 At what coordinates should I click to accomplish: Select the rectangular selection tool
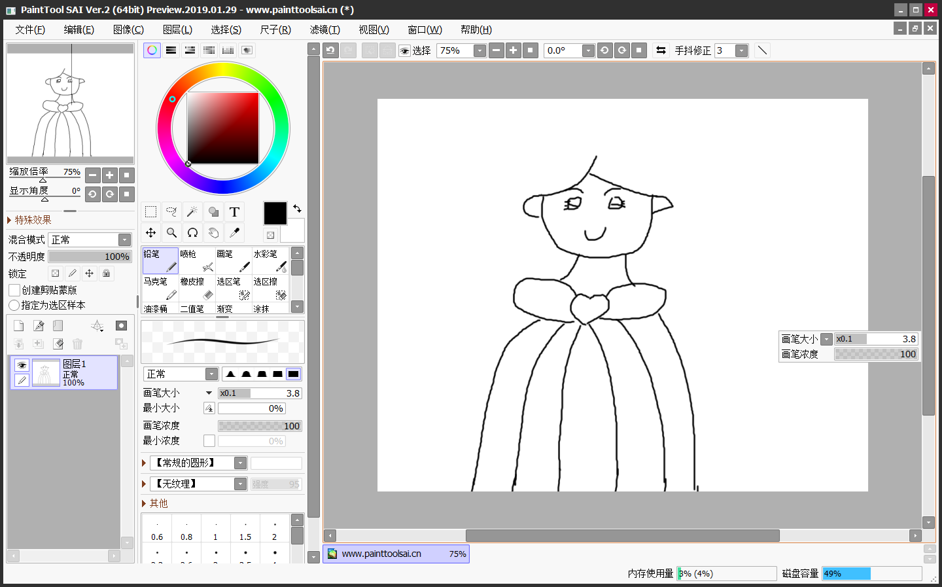pyautogui.click(x=150, y=212)
